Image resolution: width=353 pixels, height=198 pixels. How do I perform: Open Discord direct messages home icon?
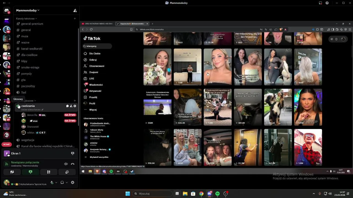tap(7, 10)
